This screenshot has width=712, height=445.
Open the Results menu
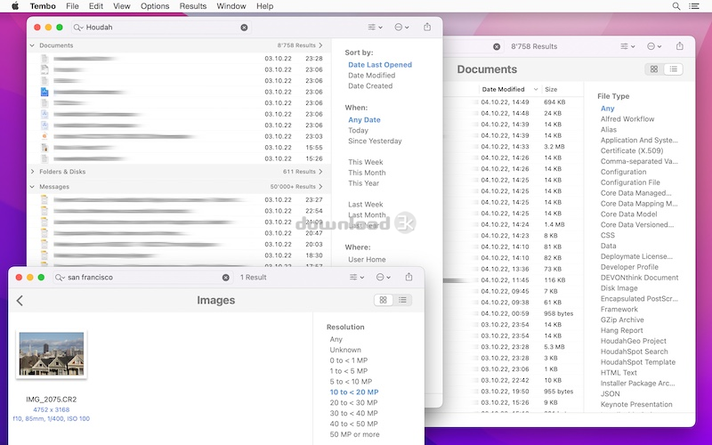tap(193, 6)
